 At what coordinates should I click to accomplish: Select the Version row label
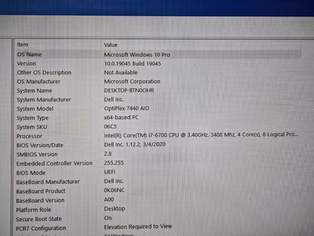pos(26,63)
